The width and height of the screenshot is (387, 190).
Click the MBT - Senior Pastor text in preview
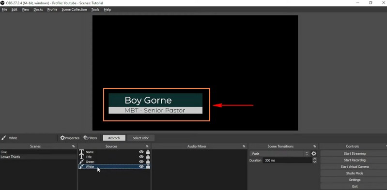(x=155, y=110)
